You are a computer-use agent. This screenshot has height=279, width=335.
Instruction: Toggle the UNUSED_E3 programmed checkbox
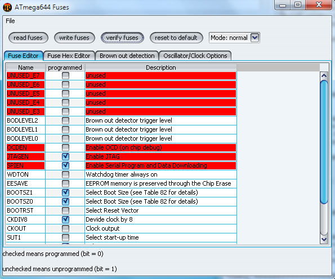tap(65, 111)
